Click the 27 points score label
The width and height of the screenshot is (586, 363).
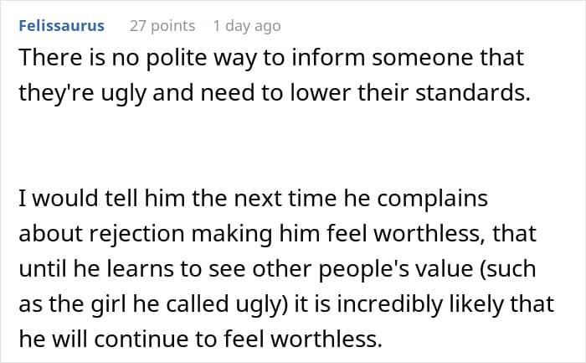[162, 26]
